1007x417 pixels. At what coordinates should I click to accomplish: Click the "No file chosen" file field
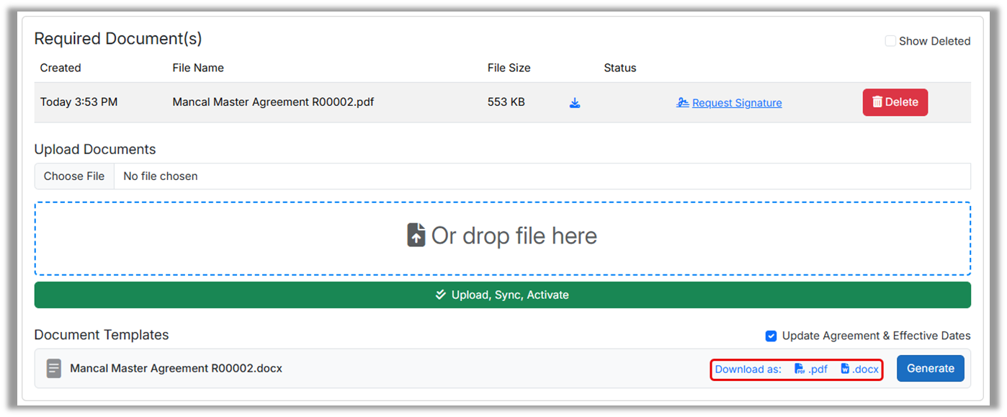(x=161, y=176)
